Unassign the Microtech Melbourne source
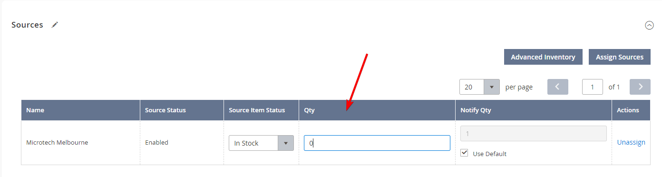The image size is (662, 177). [631, 142]
